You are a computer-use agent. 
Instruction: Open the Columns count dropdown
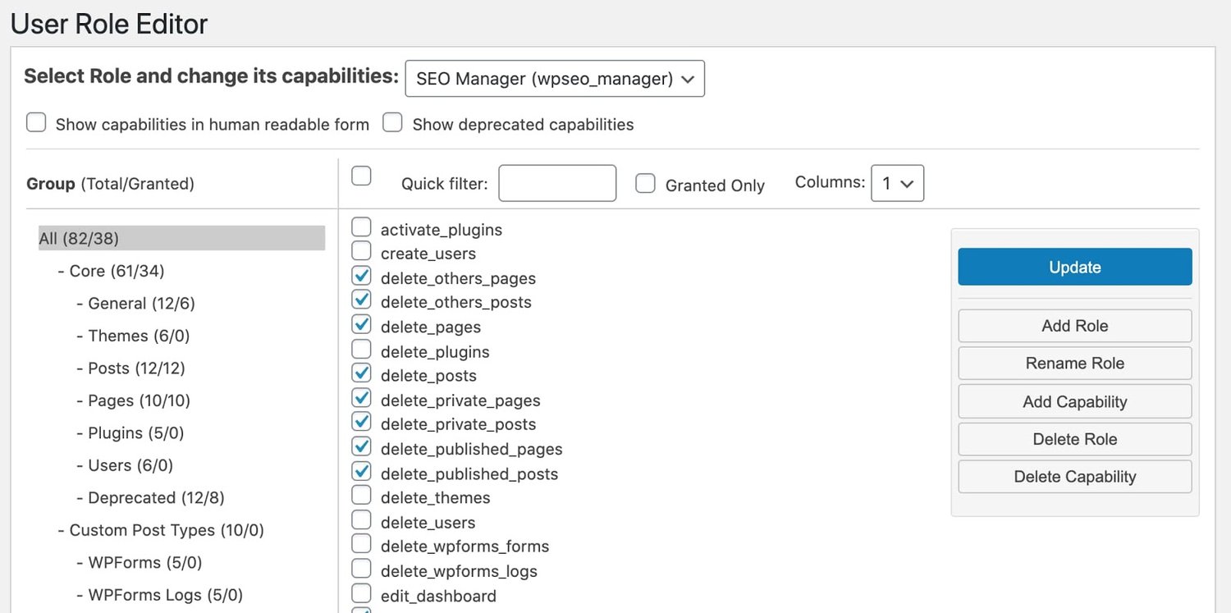click(x=897, y=184)
